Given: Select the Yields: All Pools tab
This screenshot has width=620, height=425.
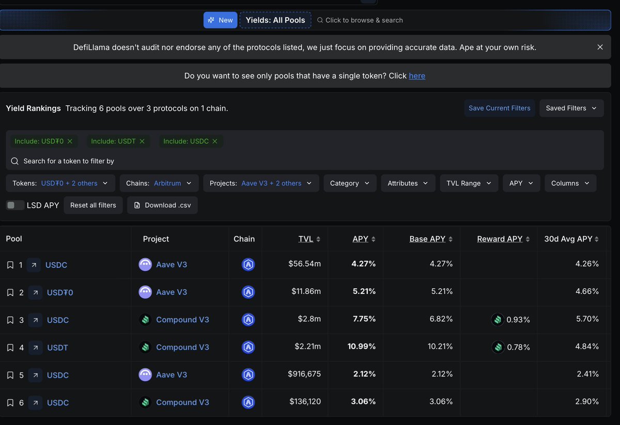Looking at the screenshot, I should coord(275,20).
